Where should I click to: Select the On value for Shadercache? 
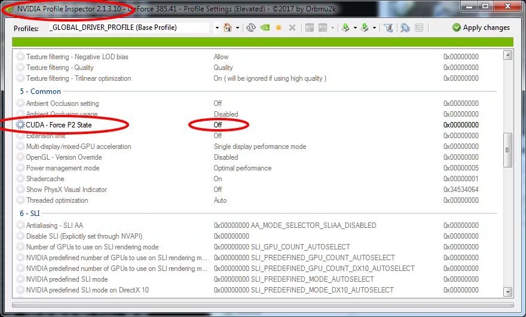[218, 179]
